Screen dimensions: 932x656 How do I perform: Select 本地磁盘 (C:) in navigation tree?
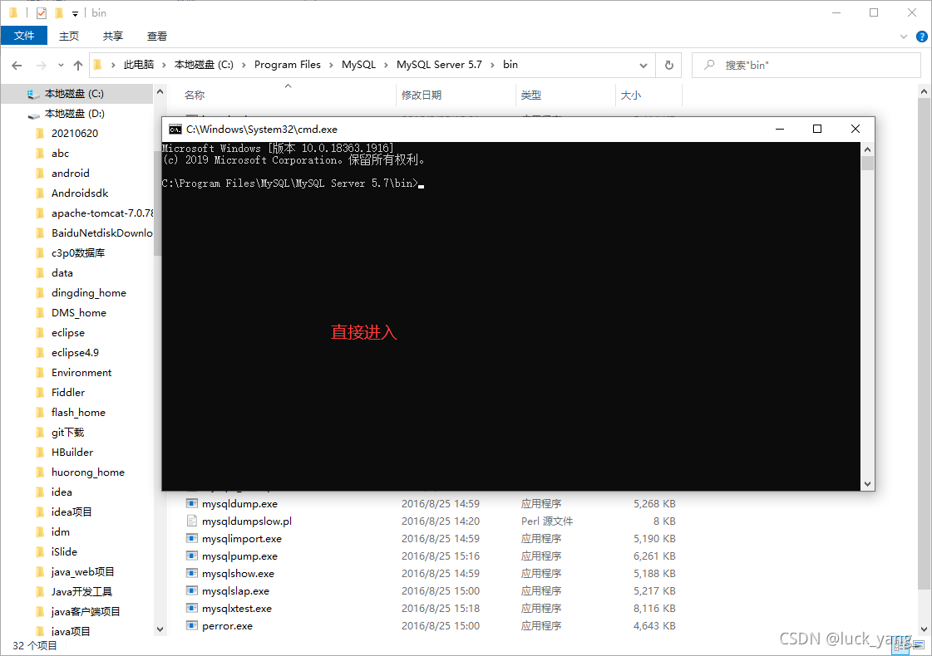[x=74, y=94]
